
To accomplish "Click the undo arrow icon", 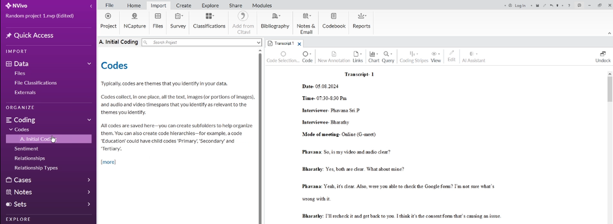I will coord(551,5).
